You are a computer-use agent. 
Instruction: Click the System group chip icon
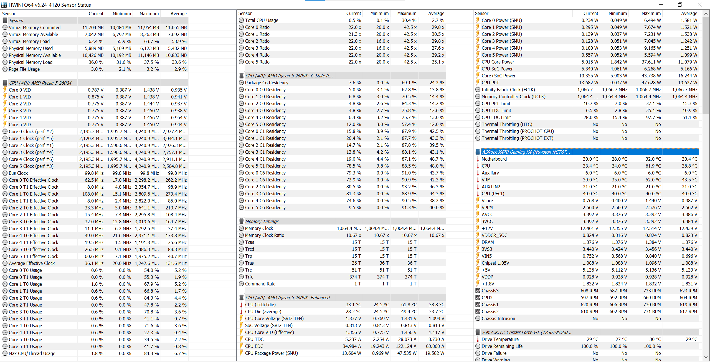click(5, 21)
